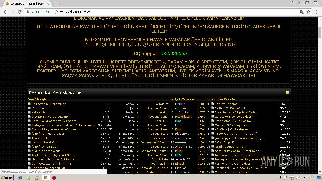Open the Mobil Yazılım section link
Screen dimensions: 322x181
click(x=159, y=164)
